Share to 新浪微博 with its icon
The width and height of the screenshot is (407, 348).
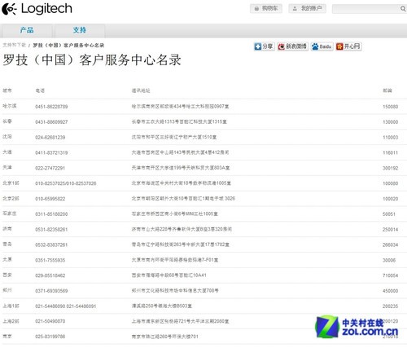(x=292, y=46)
